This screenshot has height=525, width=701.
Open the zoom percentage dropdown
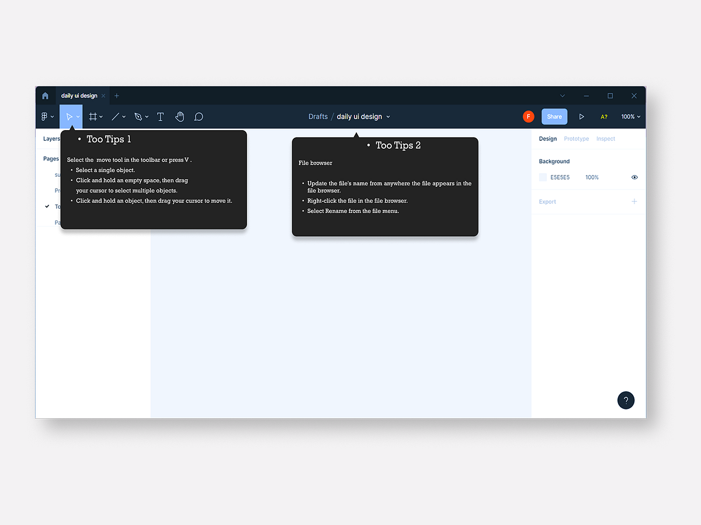(x=630, y=116)
